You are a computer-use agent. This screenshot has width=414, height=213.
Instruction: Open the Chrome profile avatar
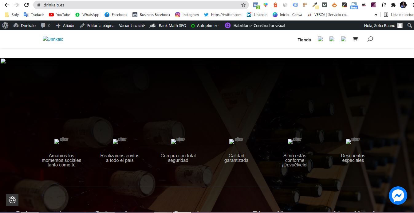pos(403,5)
